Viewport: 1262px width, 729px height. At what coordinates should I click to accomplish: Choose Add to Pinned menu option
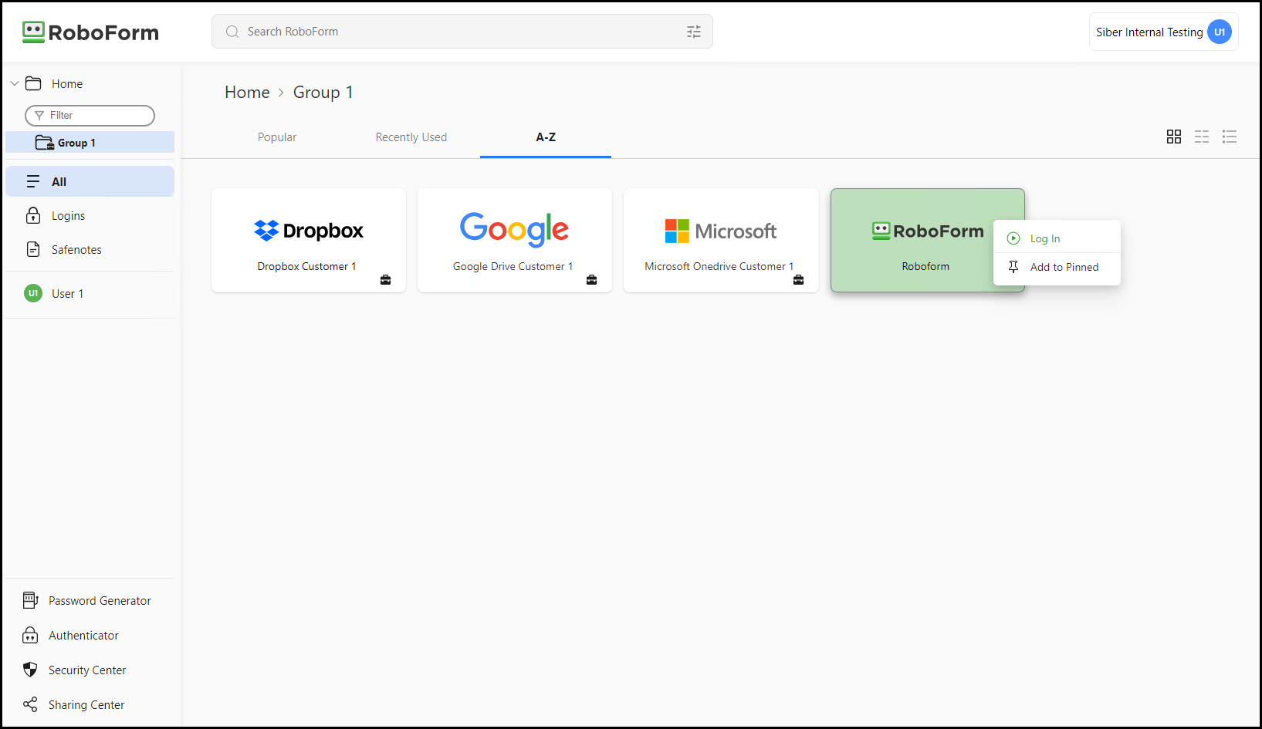coord(1064,267)
